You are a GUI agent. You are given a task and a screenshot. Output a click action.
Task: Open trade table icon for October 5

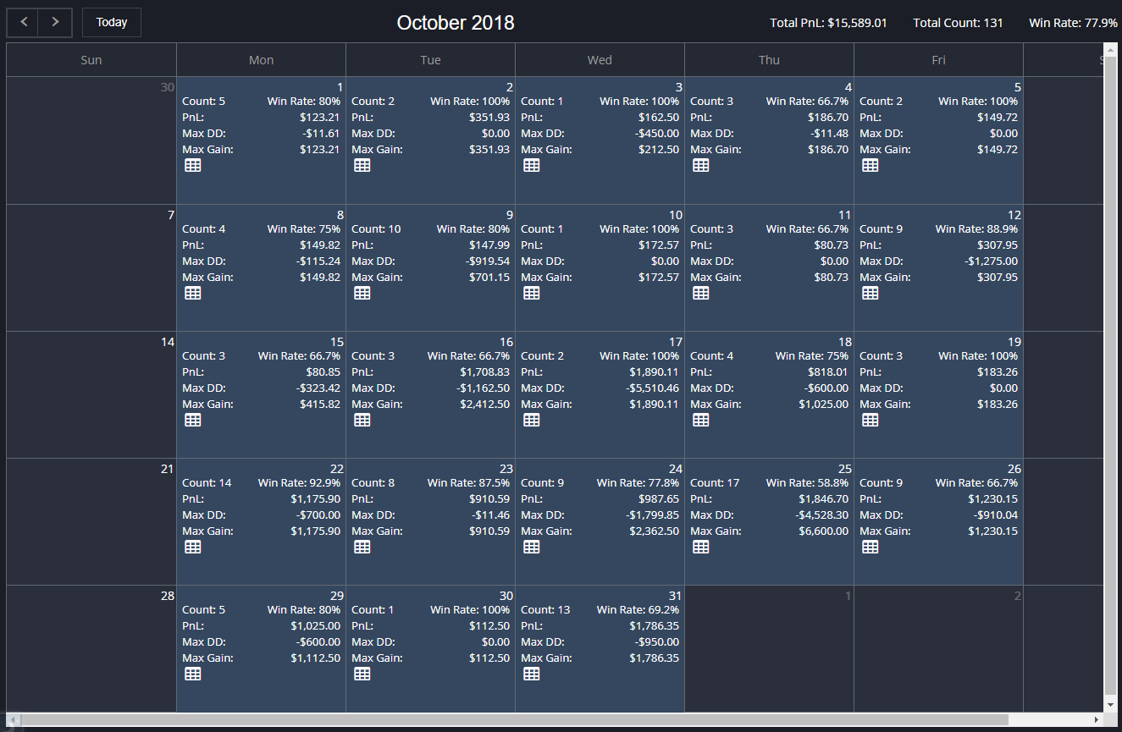[x=871, y=166]
